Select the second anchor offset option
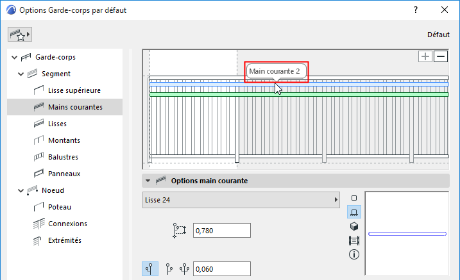Viewport: 460px width, 280px height. [x=169, y=269]
